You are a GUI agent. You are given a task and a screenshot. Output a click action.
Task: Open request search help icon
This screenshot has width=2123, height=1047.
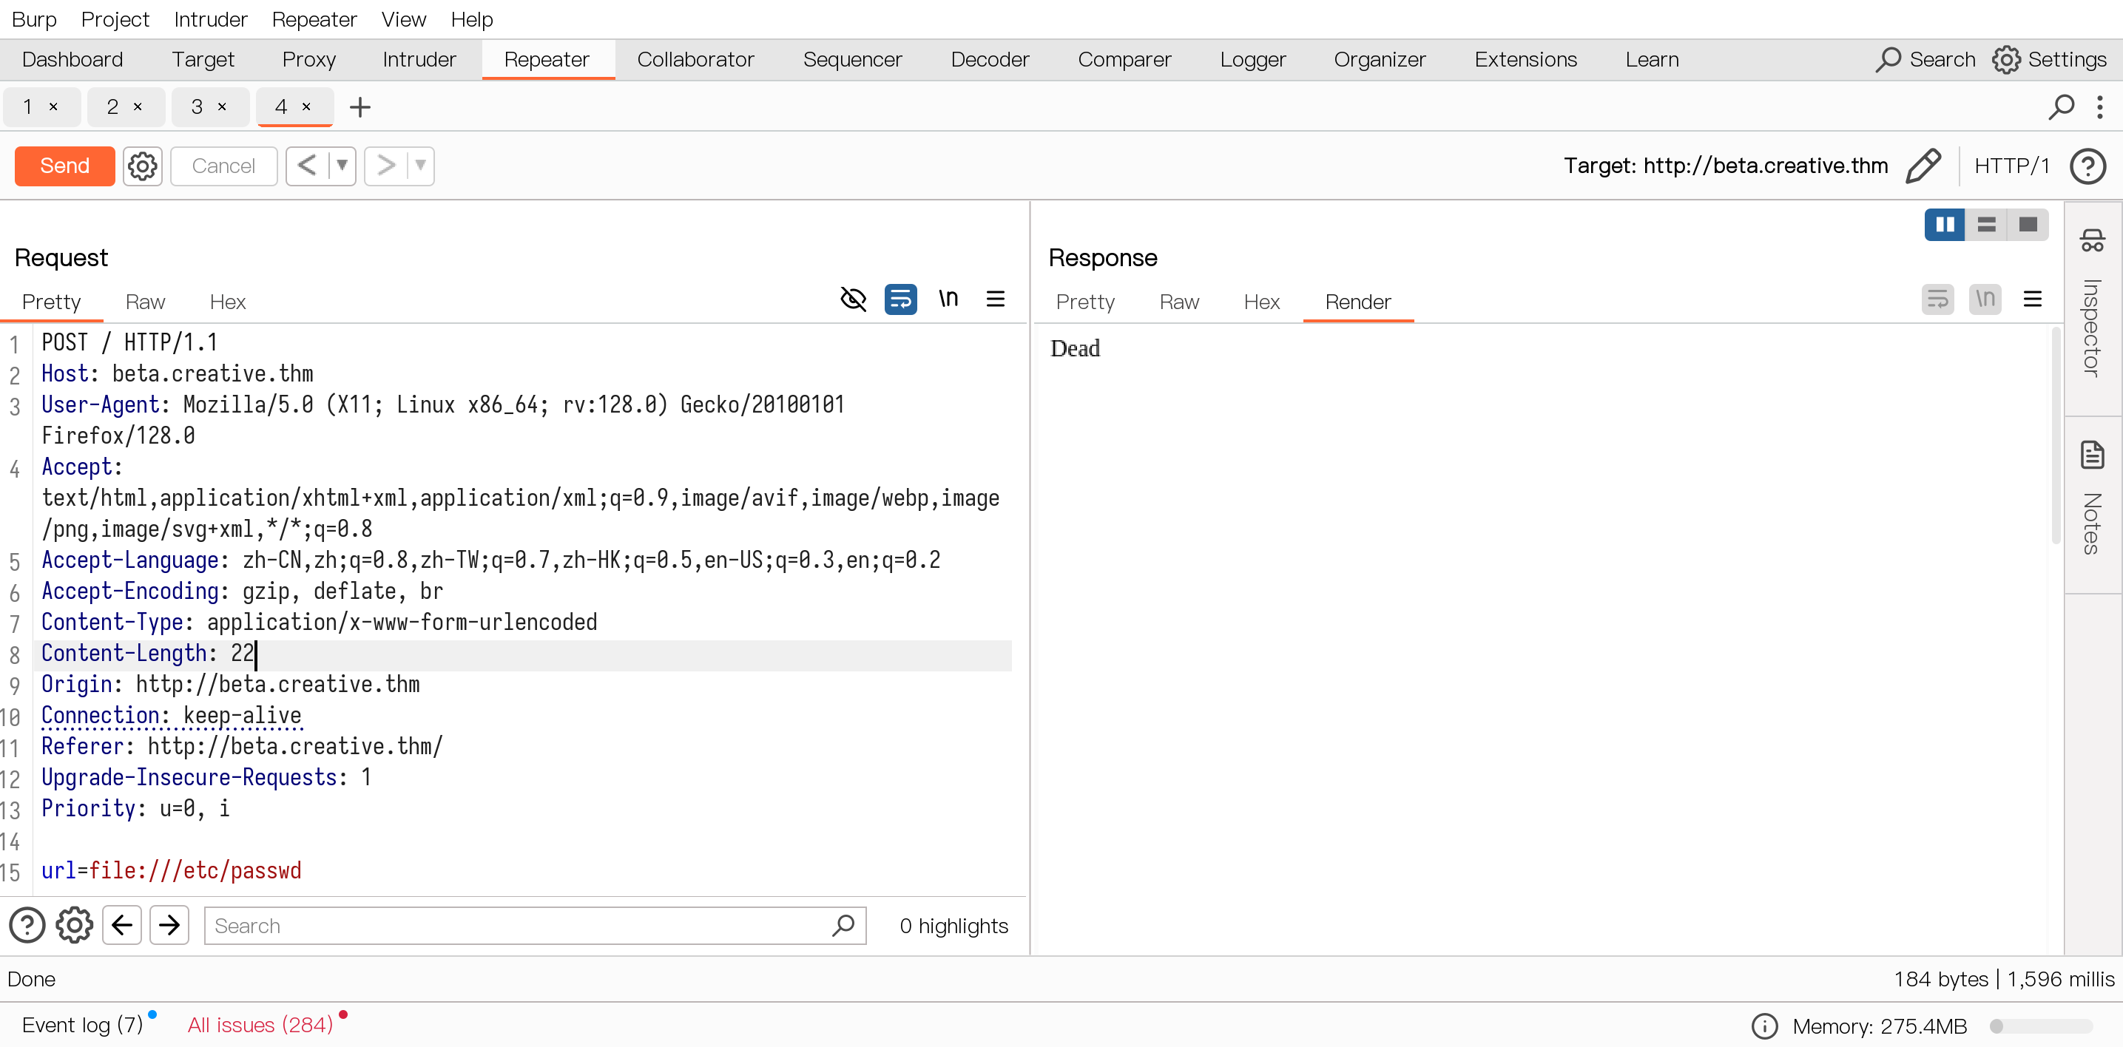click(x=27, y=925)
